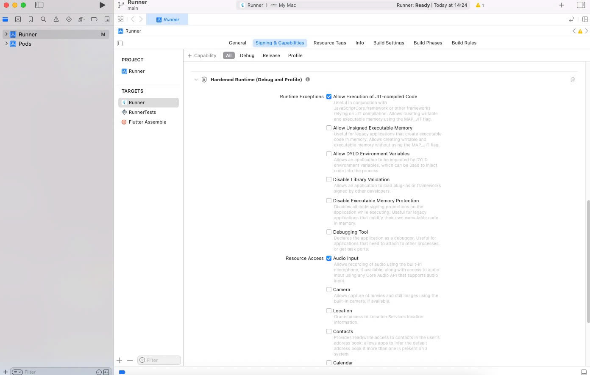The width and height of the screenshot is (590, 375).
Task: Open the project navigator folder icon
Action: [6, 19]
